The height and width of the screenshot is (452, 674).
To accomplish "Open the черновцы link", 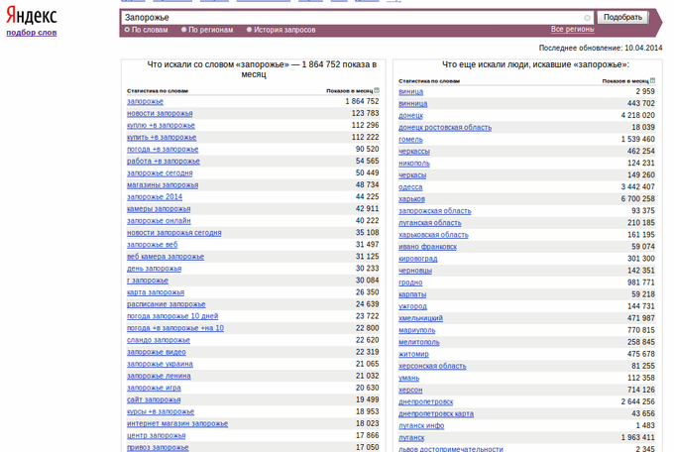I will click(x=415, y=271).
